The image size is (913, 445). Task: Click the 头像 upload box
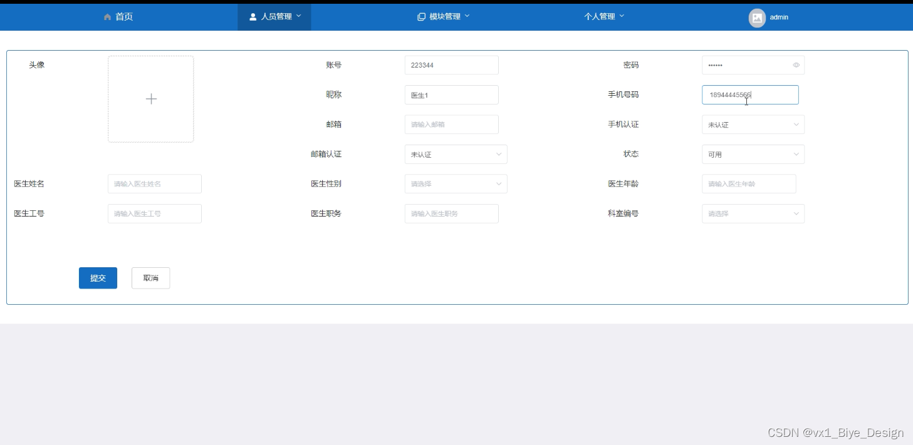pyautogui.click(x=151, y=99)
